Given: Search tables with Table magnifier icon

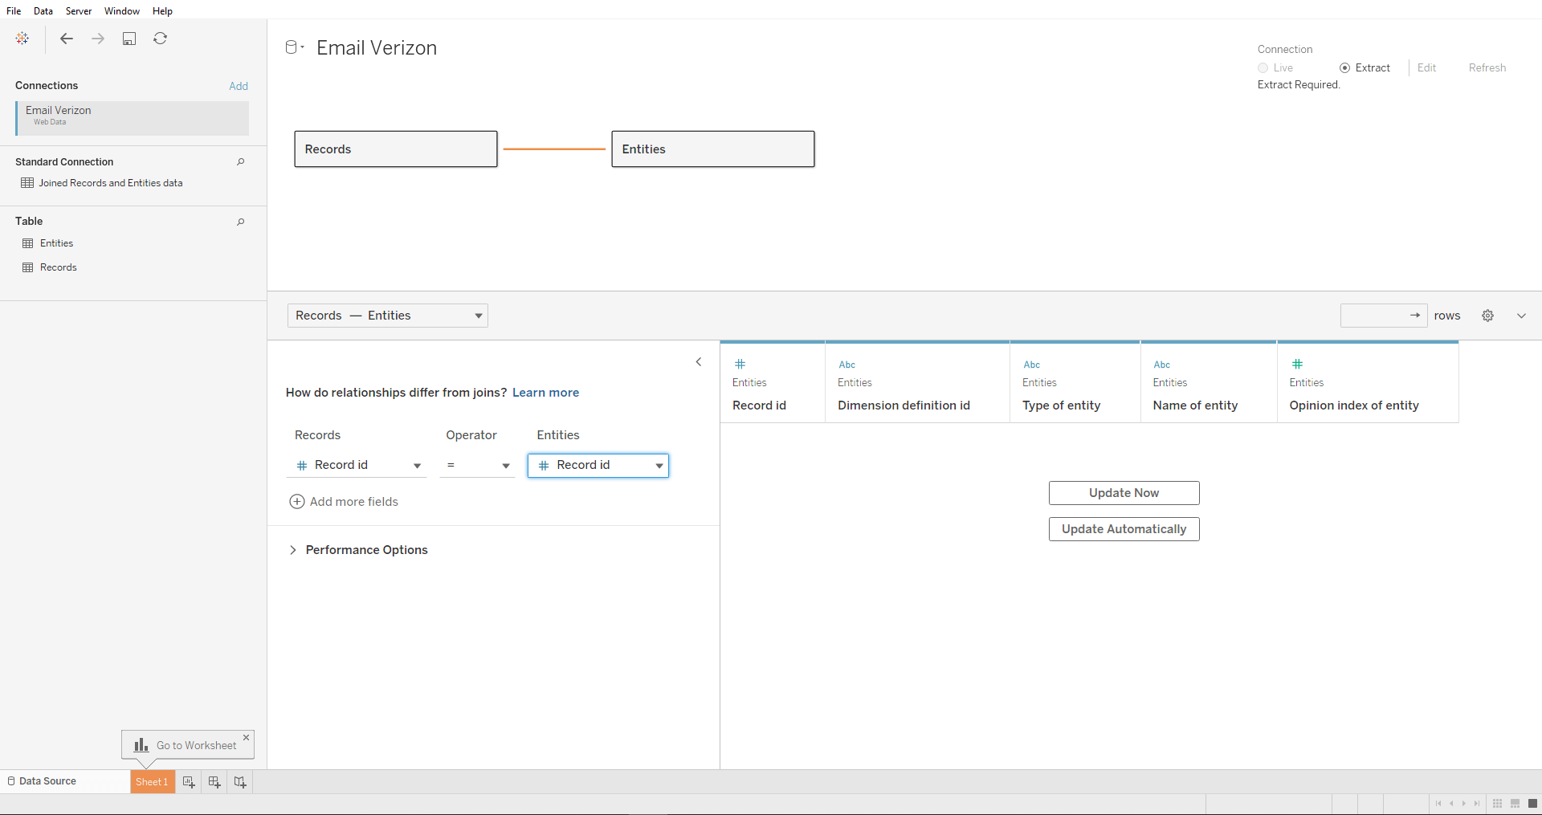Looking at the screenshot, I should (x=240, y=222).
